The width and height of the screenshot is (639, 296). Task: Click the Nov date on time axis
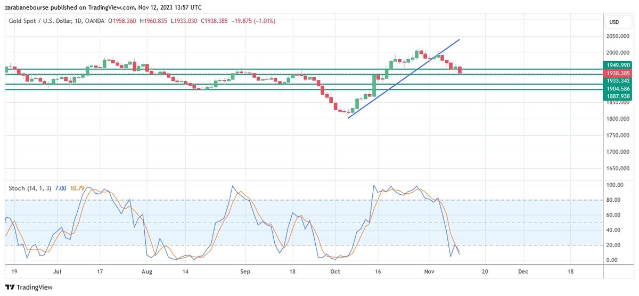click(x=430, y=271)
